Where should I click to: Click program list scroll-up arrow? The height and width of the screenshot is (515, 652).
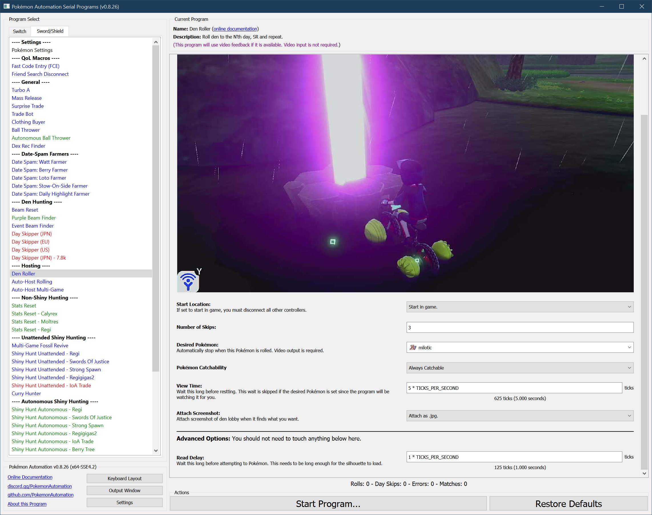[156, 42]
